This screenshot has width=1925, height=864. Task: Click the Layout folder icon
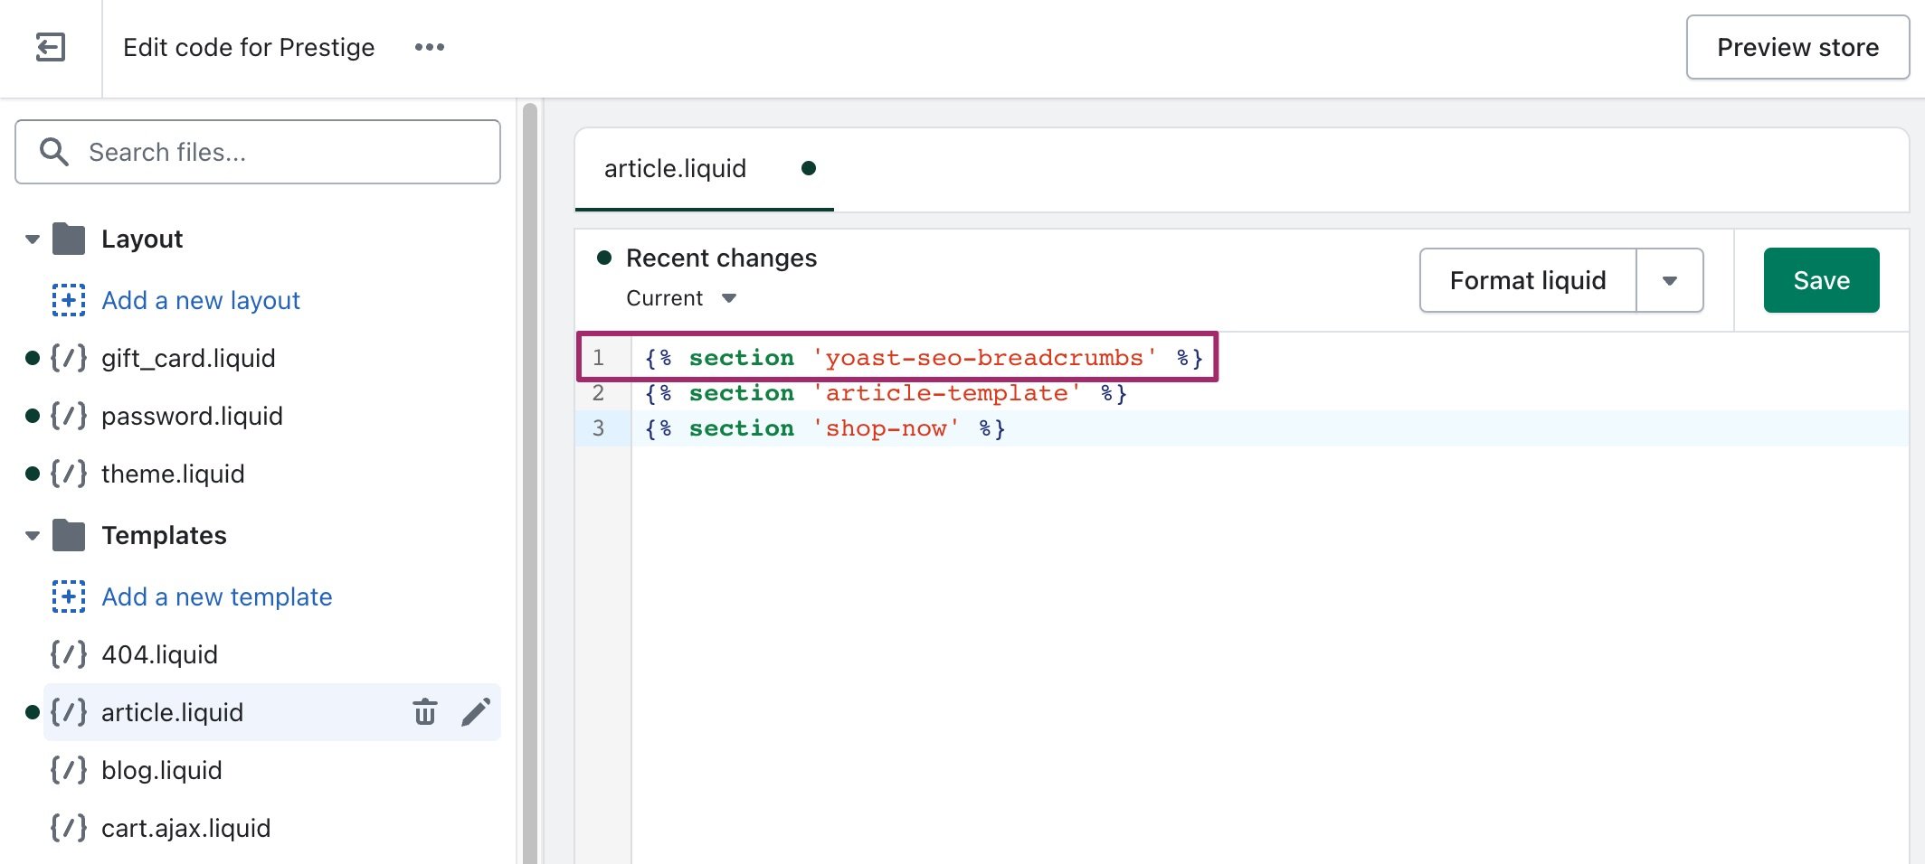69,239
